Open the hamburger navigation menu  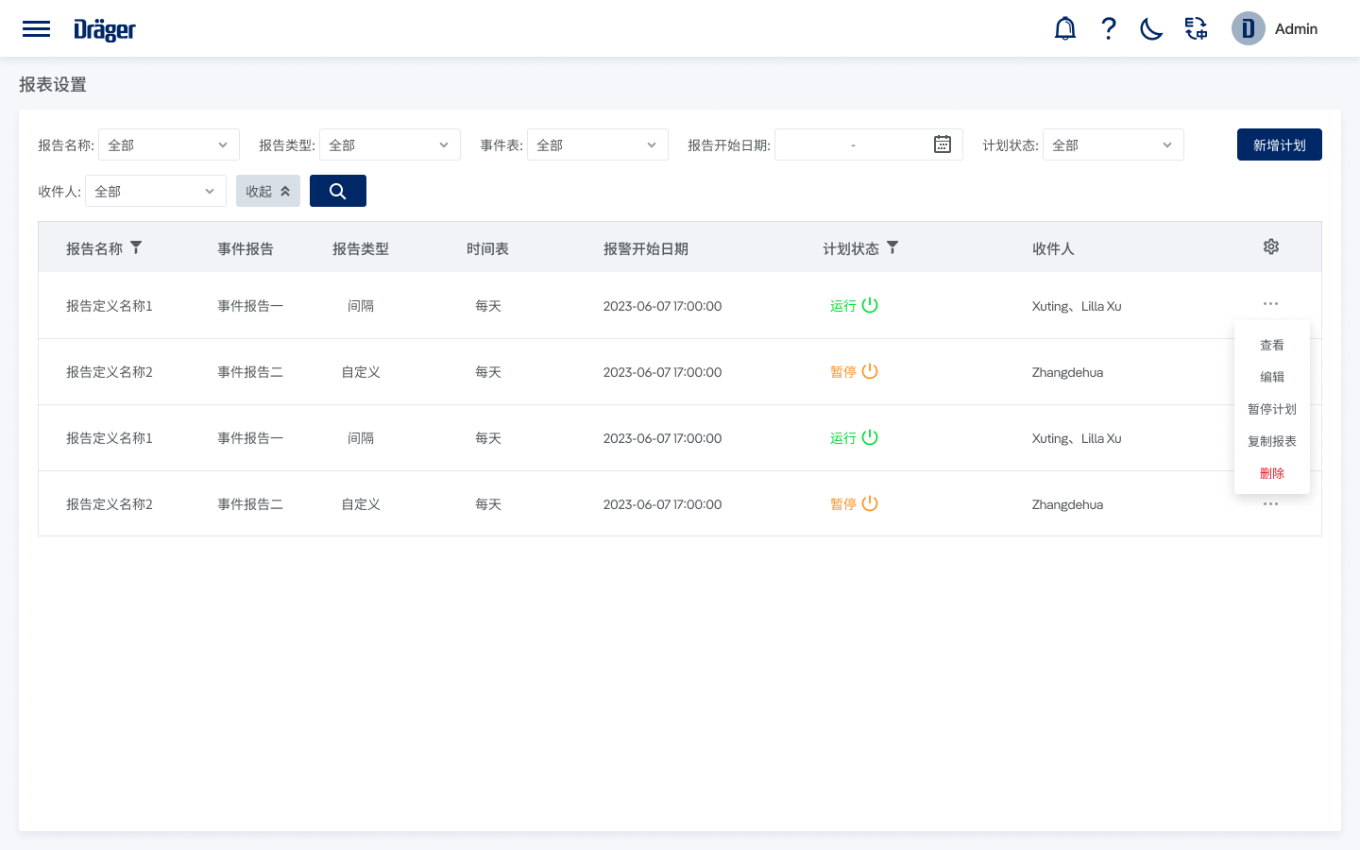[x=36, y=28]
